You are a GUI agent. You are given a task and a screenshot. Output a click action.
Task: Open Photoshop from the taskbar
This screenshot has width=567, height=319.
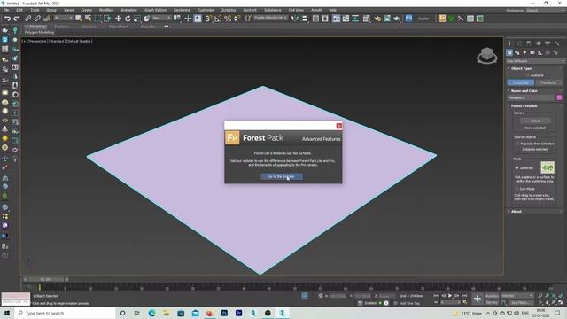(224, 313)
